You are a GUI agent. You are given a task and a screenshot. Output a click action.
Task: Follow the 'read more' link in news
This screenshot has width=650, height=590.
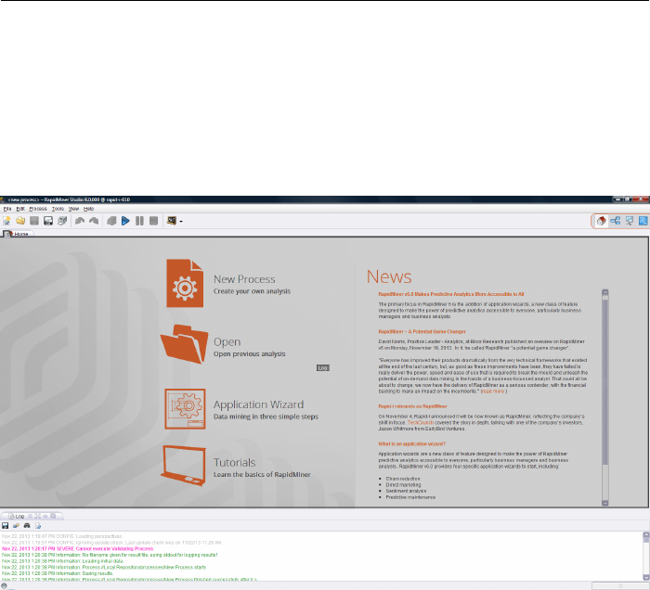coord(493,391)
